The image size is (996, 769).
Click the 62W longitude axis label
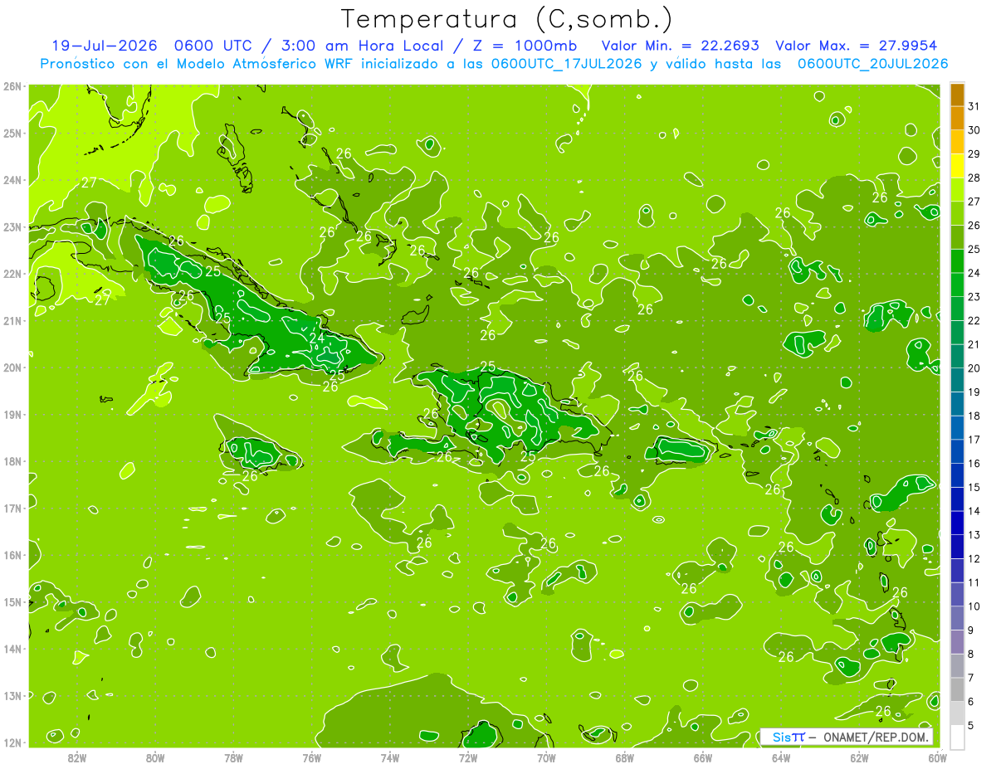coord(859,757)
